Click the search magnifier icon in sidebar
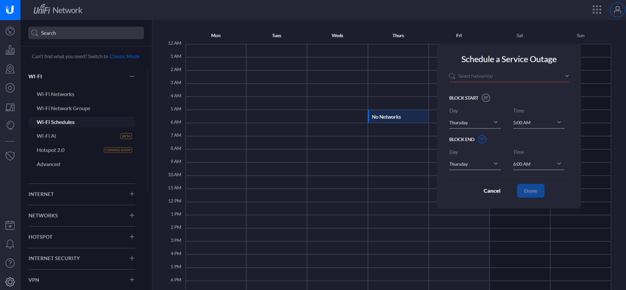Viewport: 626px width, 290px height. click(35, 33)
